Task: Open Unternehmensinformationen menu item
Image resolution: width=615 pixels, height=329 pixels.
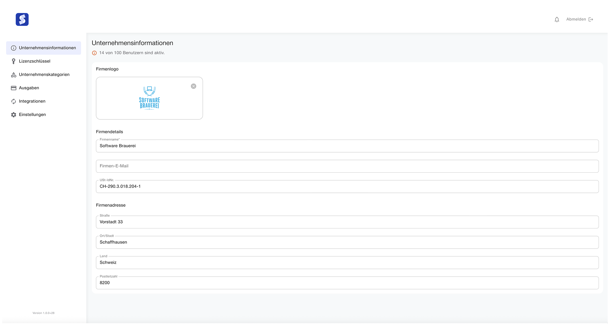Action: pos(47,48)
